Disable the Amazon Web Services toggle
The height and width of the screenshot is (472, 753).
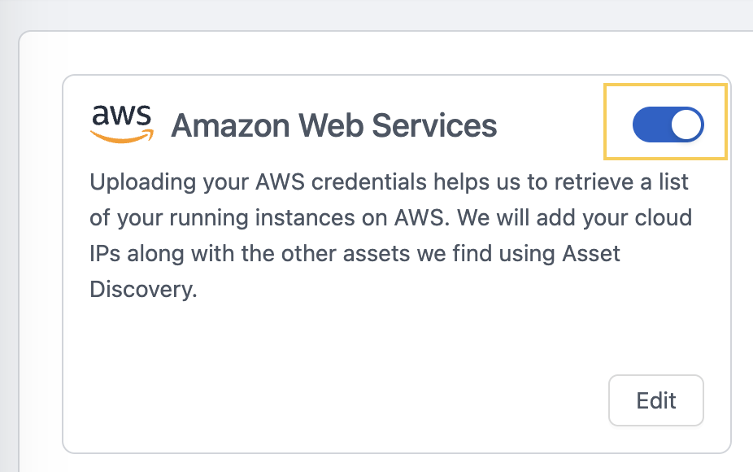click(668, 125)
